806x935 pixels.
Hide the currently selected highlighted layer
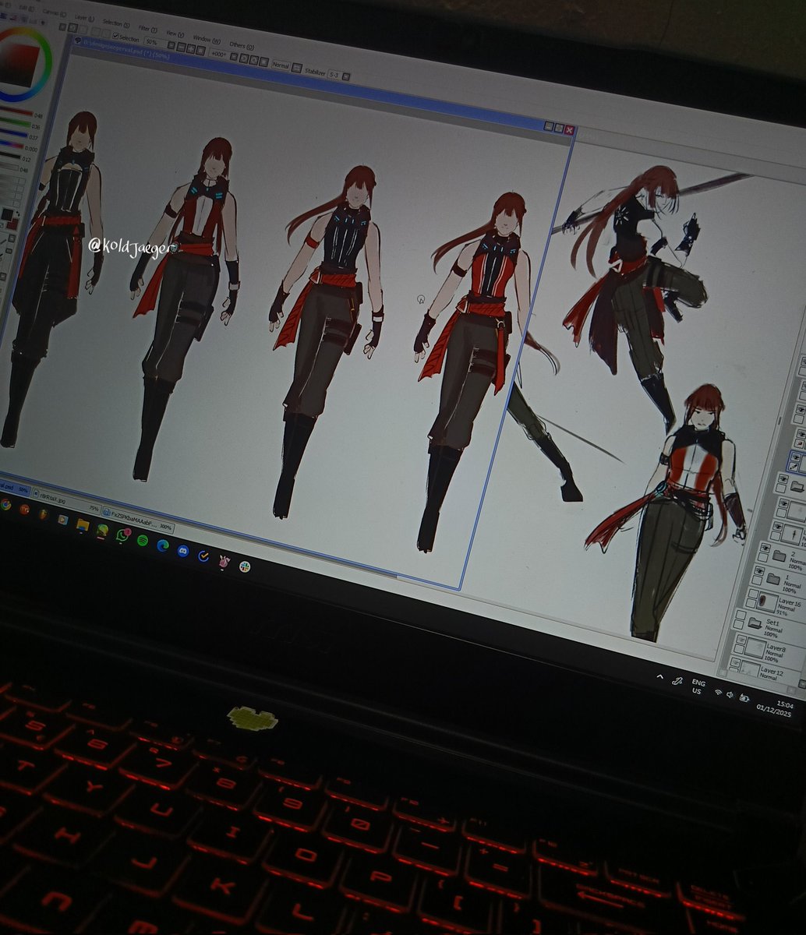(795, 457)
